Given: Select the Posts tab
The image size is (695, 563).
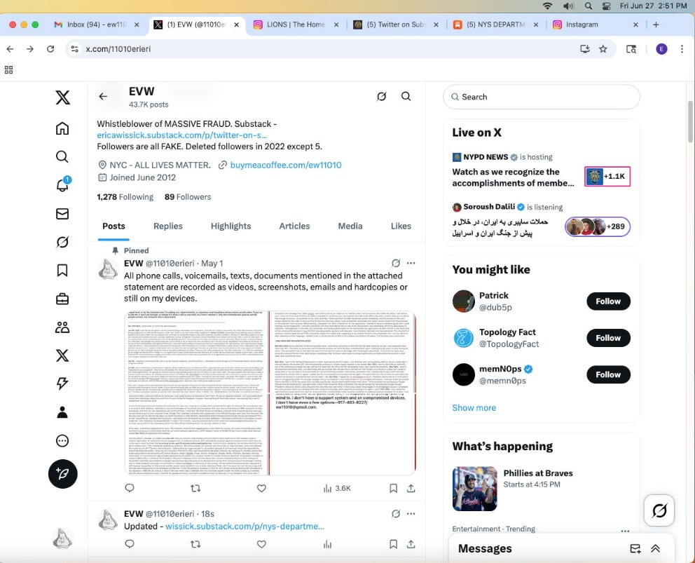Looking at the screenshot, I should point(113,226).
